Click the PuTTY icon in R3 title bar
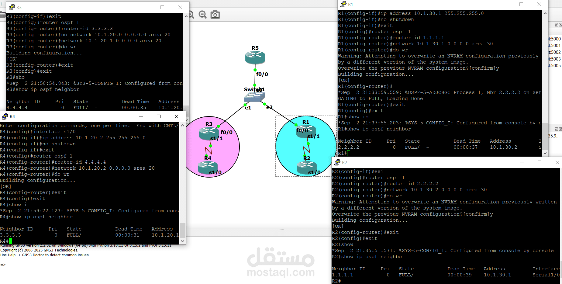 (12, 7)
